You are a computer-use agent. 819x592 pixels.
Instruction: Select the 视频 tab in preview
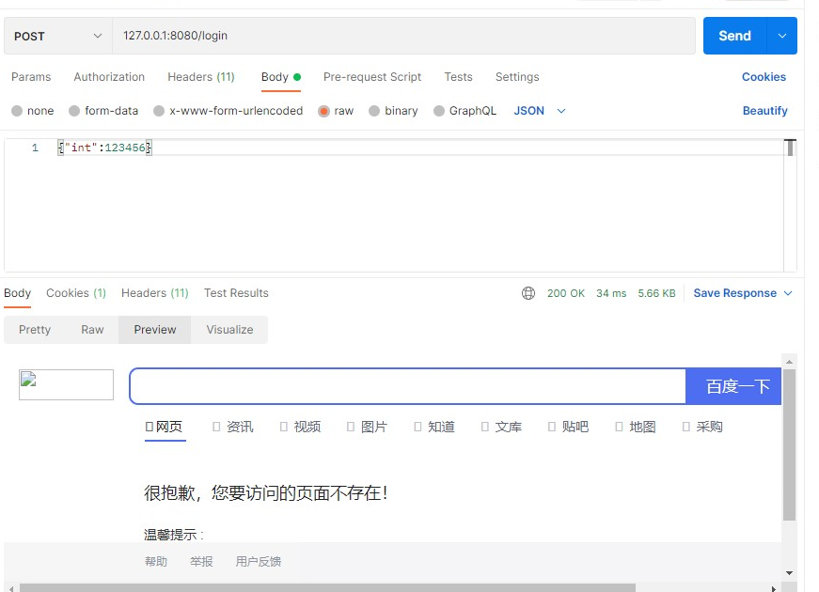pyautogui.click(x=300, y=427)
